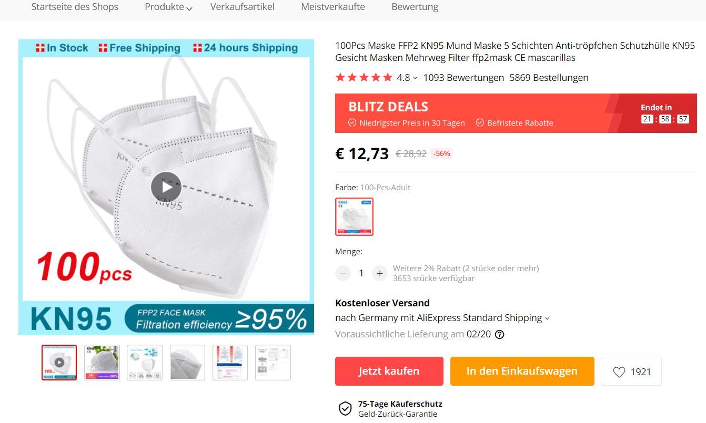Click the Jetzt kaufen button
706x423 pixels.
[389, 371]
